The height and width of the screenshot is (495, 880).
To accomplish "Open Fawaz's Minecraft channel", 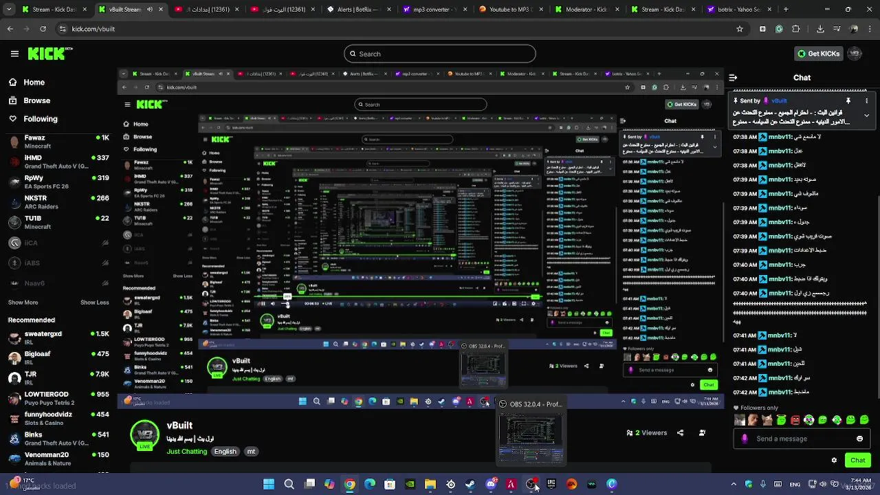I will 58,142.
